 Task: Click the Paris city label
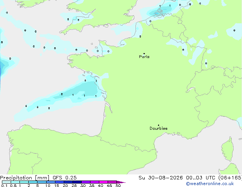click(x=144, y=57)
